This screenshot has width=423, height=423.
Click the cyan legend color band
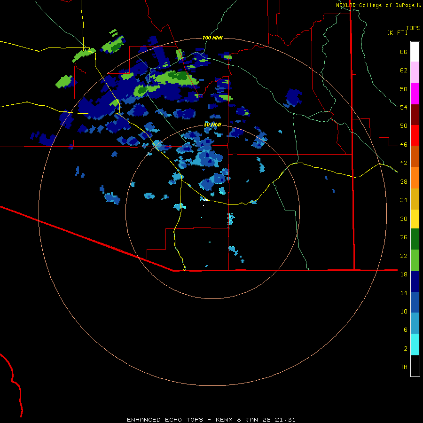[415, 345]
